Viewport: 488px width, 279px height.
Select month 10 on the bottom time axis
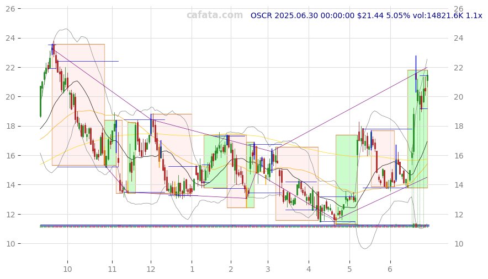click(x=67, y=269)
